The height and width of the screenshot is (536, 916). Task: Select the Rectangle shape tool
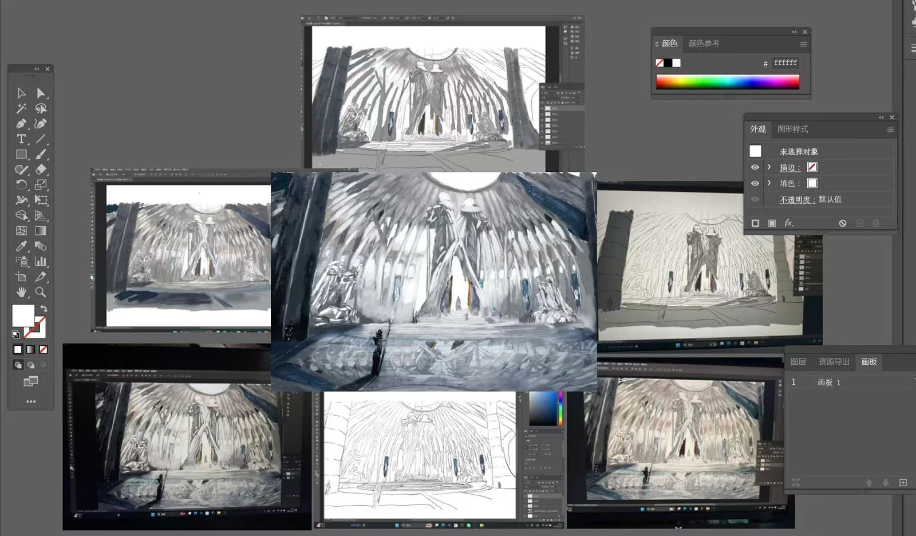21,155
